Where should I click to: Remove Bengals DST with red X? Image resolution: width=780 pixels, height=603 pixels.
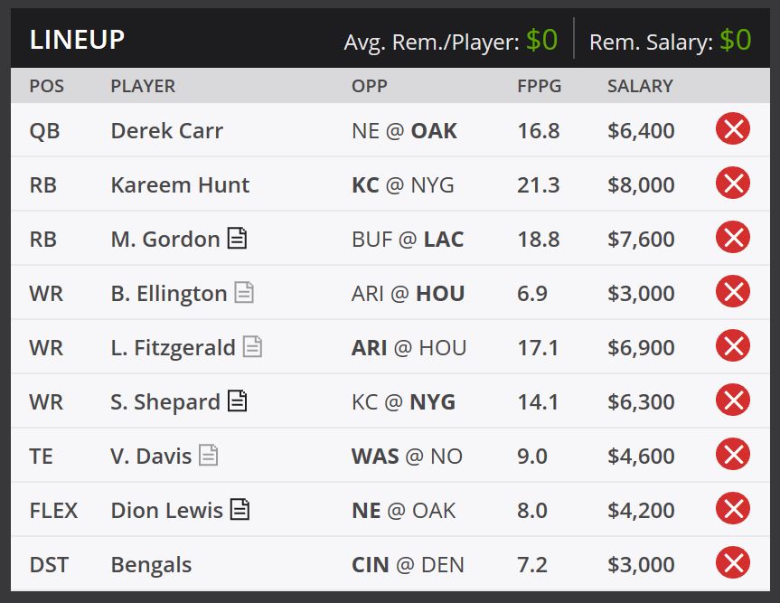(x=733, y=562)
